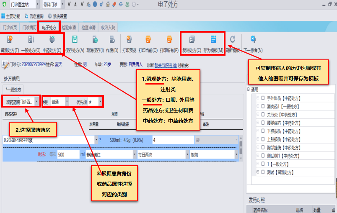The image size is (337, 213).
Task: Click the 留观处方(T) toolbar icon
Action: pos(9,40)
